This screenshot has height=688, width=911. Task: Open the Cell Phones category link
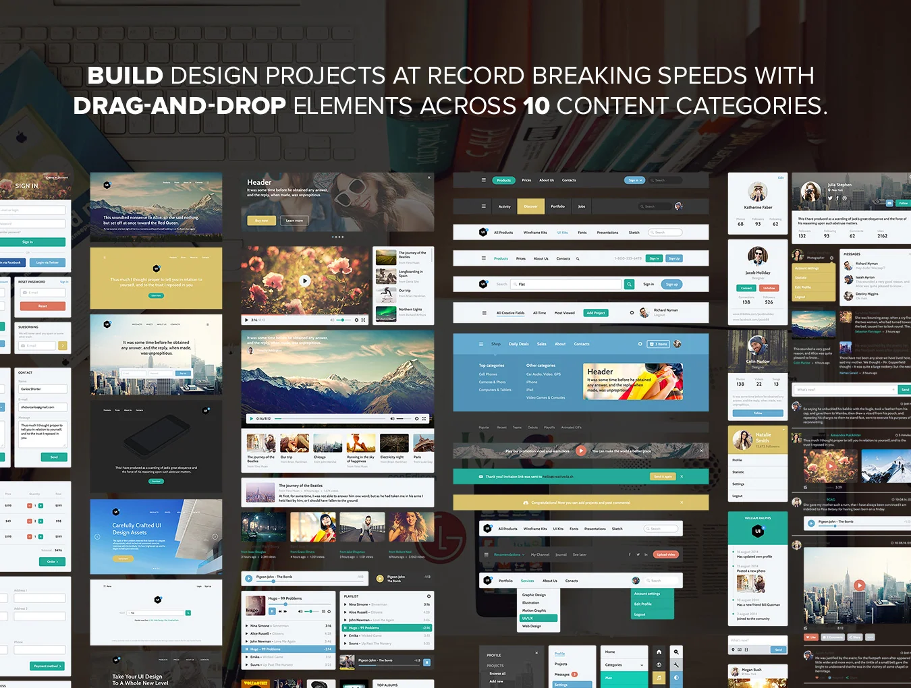[489, 374]
